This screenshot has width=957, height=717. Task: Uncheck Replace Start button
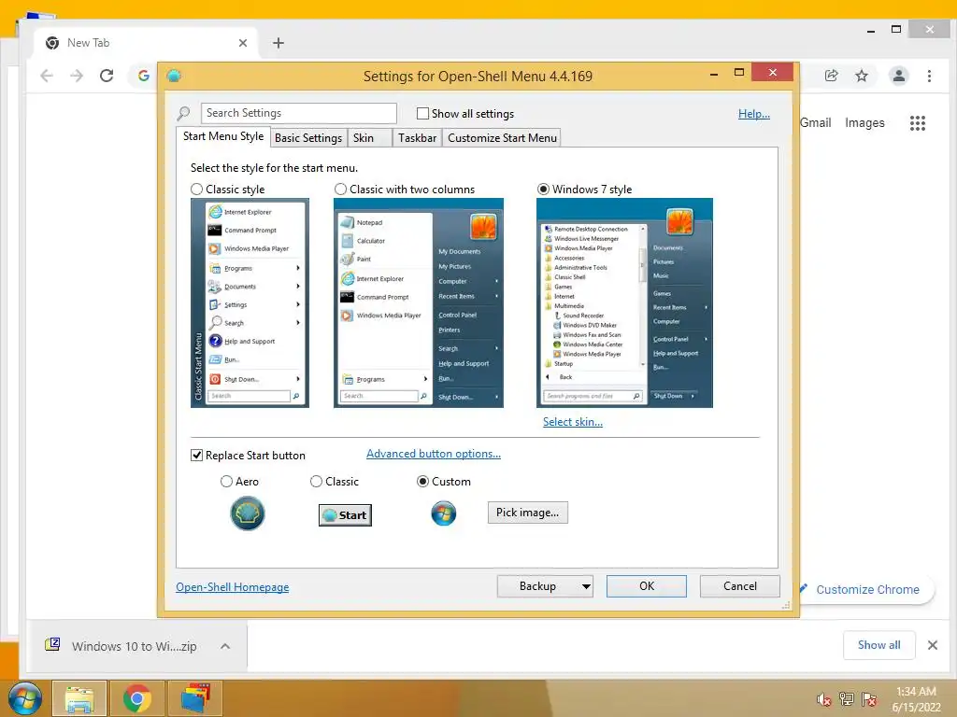[x=196, y=456]
